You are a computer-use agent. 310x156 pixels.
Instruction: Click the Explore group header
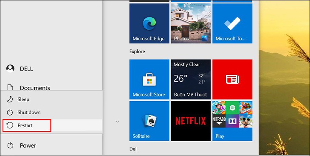point(137,51)
